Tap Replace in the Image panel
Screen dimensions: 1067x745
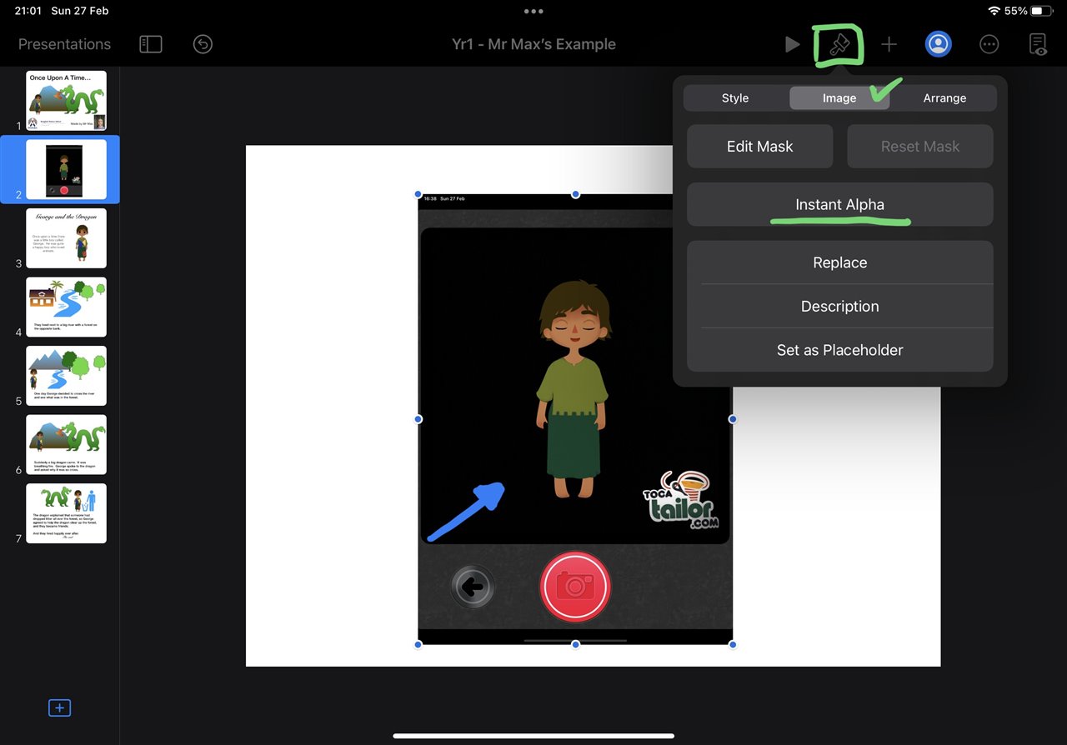(840, 262)
